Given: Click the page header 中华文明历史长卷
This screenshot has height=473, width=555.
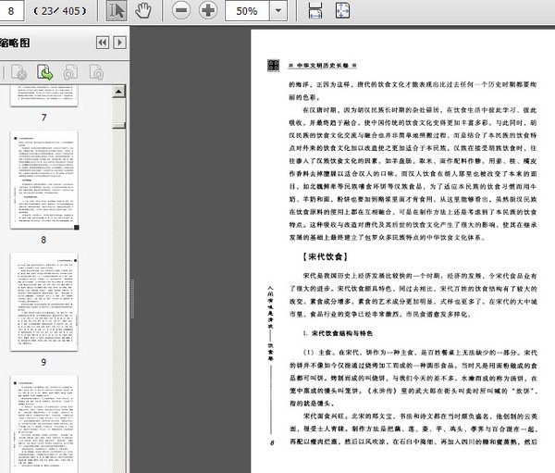Looking at the screenshot, I should 323,66.
